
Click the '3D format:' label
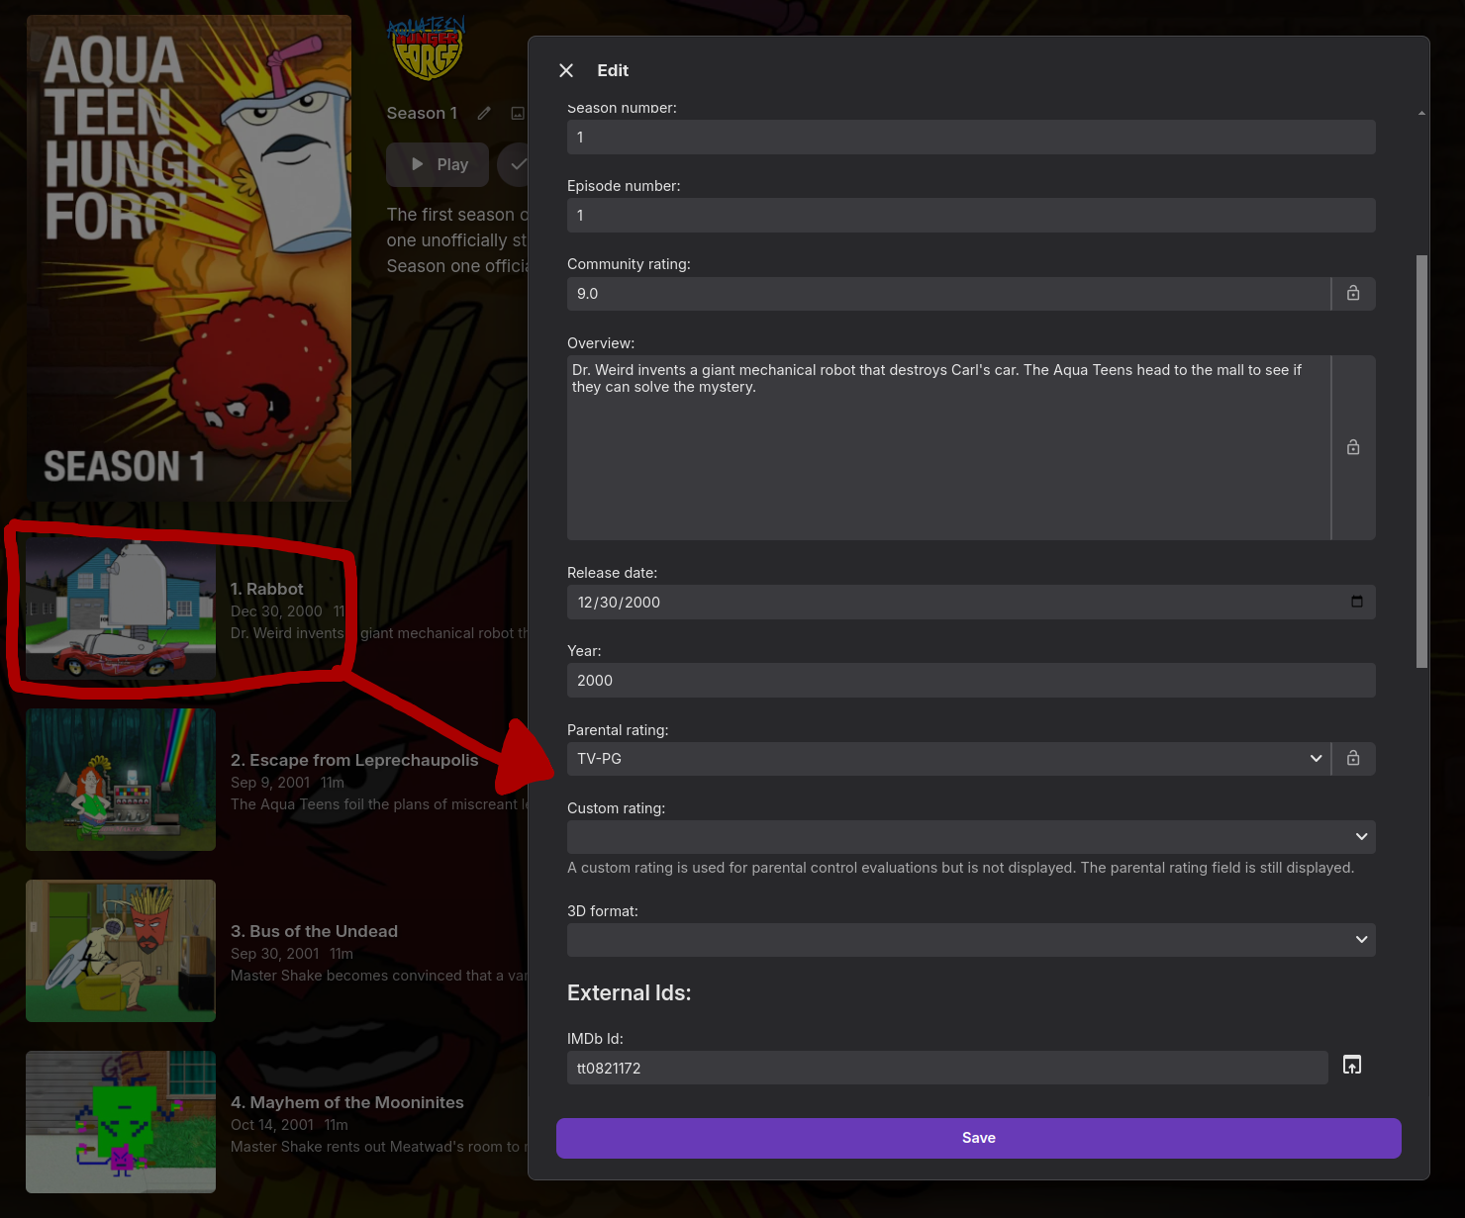pyautogui.click(x=603, y=911)
